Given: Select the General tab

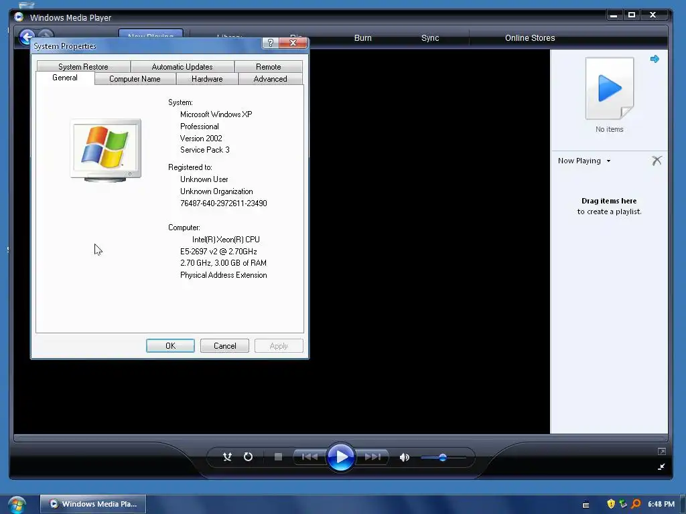Looking at the screenshot, I should tap(65, 78).
